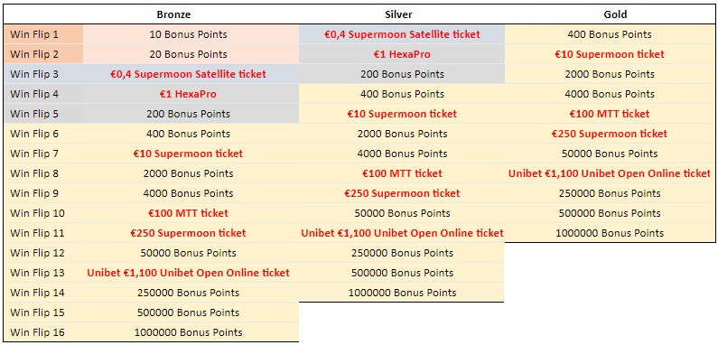Click Silver €250 Supermoon ticket cell
The width and height of the screenshot is (718, 345).
(402, 193)
